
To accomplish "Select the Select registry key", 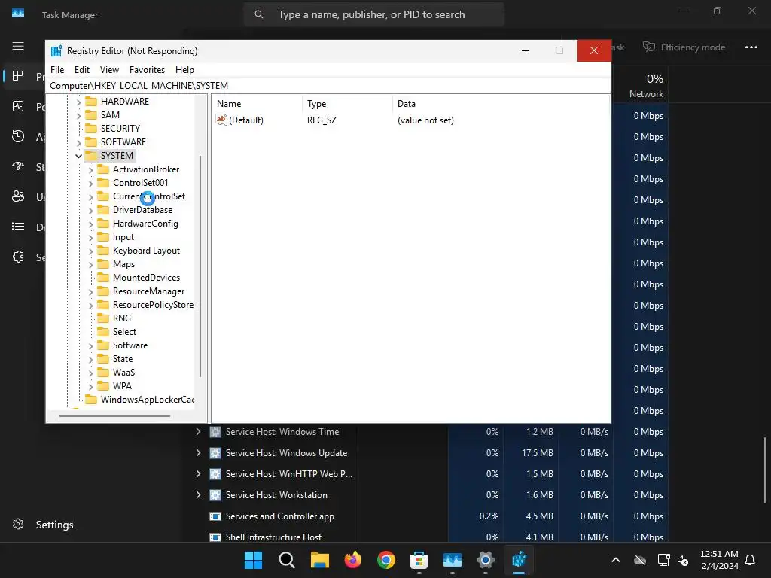I will pyautogui.click(x=124, y=332).
